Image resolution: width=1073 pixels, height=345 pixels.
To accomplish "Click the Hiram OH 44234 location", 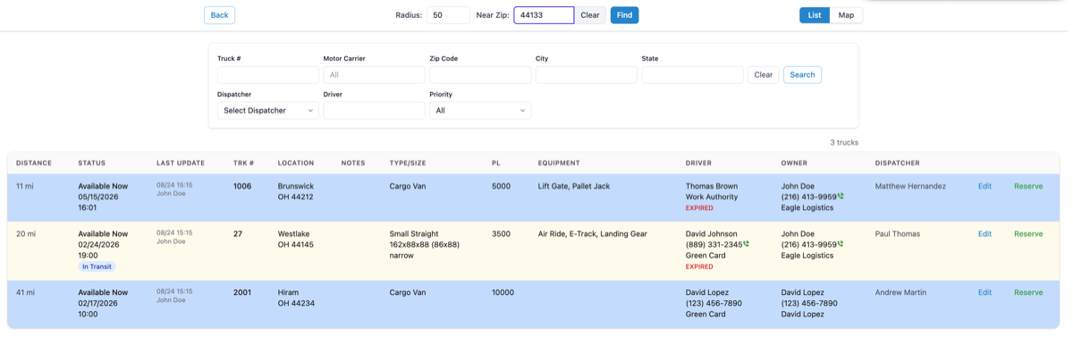I will 296,298.
